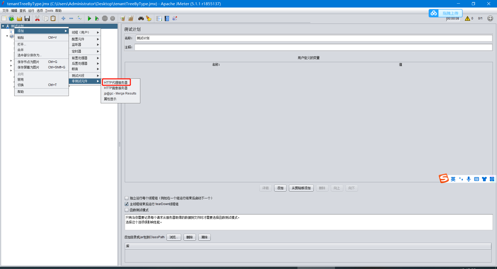The width and height of the screenshot is (497, 269).
Task: Uncheck 主线程结束后运行 tearDown线程组
Action: (x=127, y=204)
